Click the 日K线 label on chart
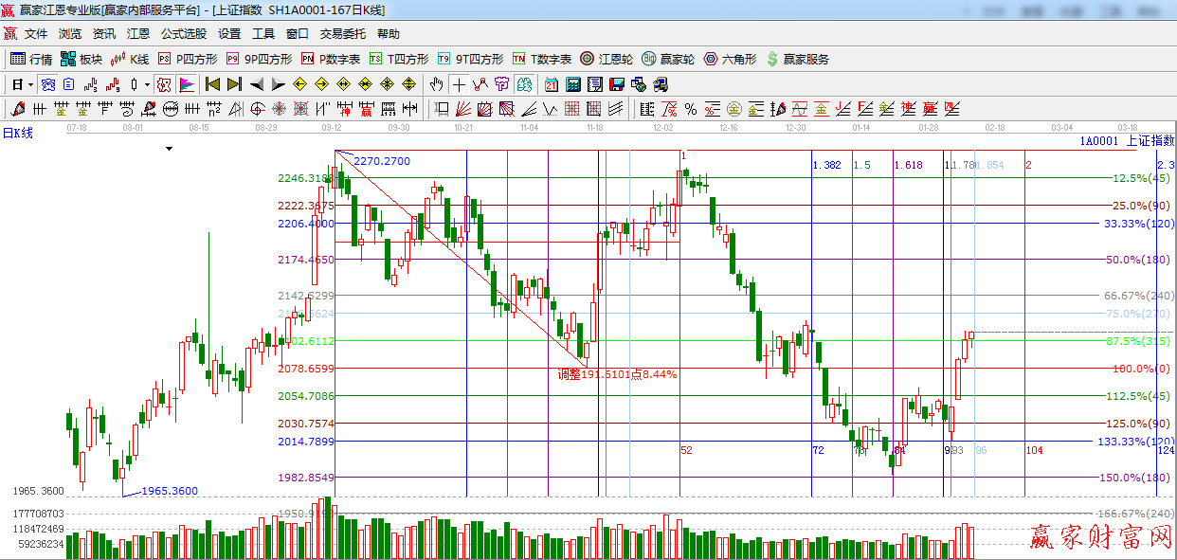This screenshot has height=560, width=1177. coord(17,134)
